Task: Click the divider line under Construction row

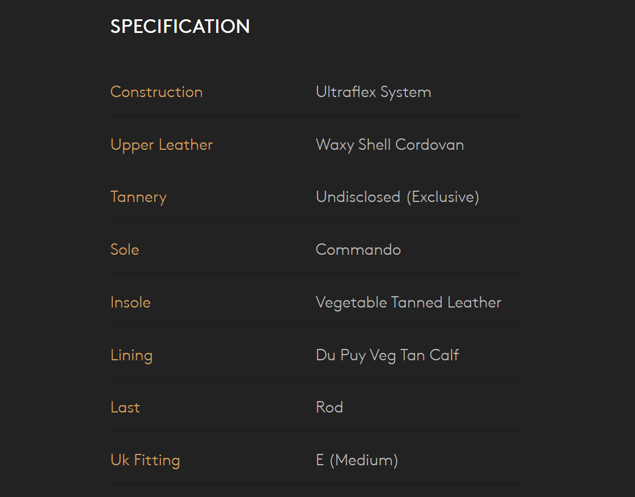Action: pos(315,116)
